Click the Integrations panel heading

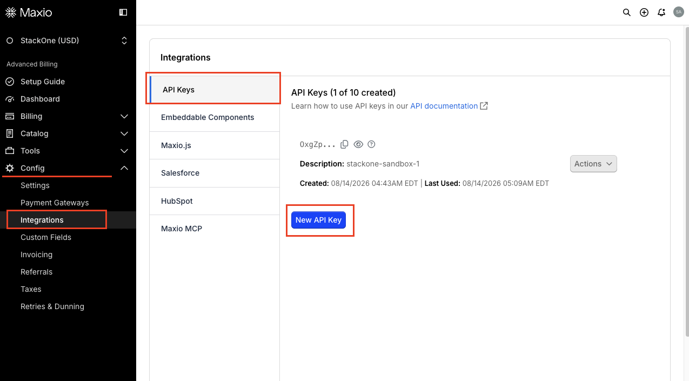tap(185, 57)
